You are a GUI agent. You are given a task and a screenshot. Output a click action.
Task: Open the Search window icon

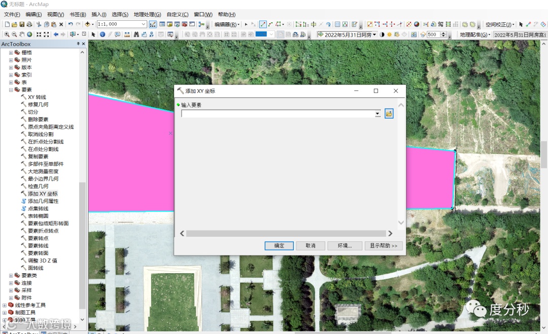(177, 24)
